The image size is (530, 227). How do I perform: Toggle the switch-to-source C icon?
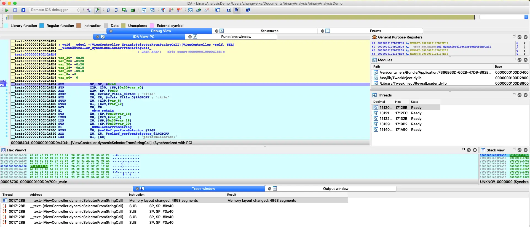[89, 10]
